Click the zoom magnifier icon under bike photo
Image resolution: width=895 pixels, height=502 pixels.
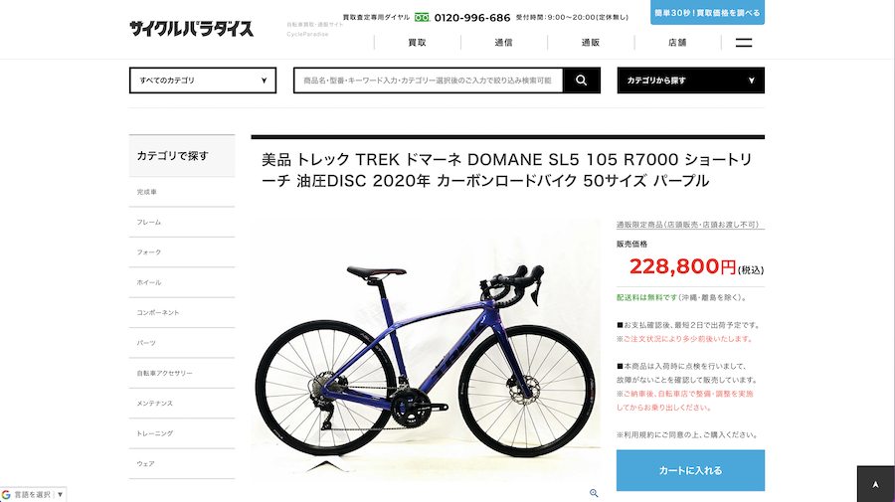[594, 493]
